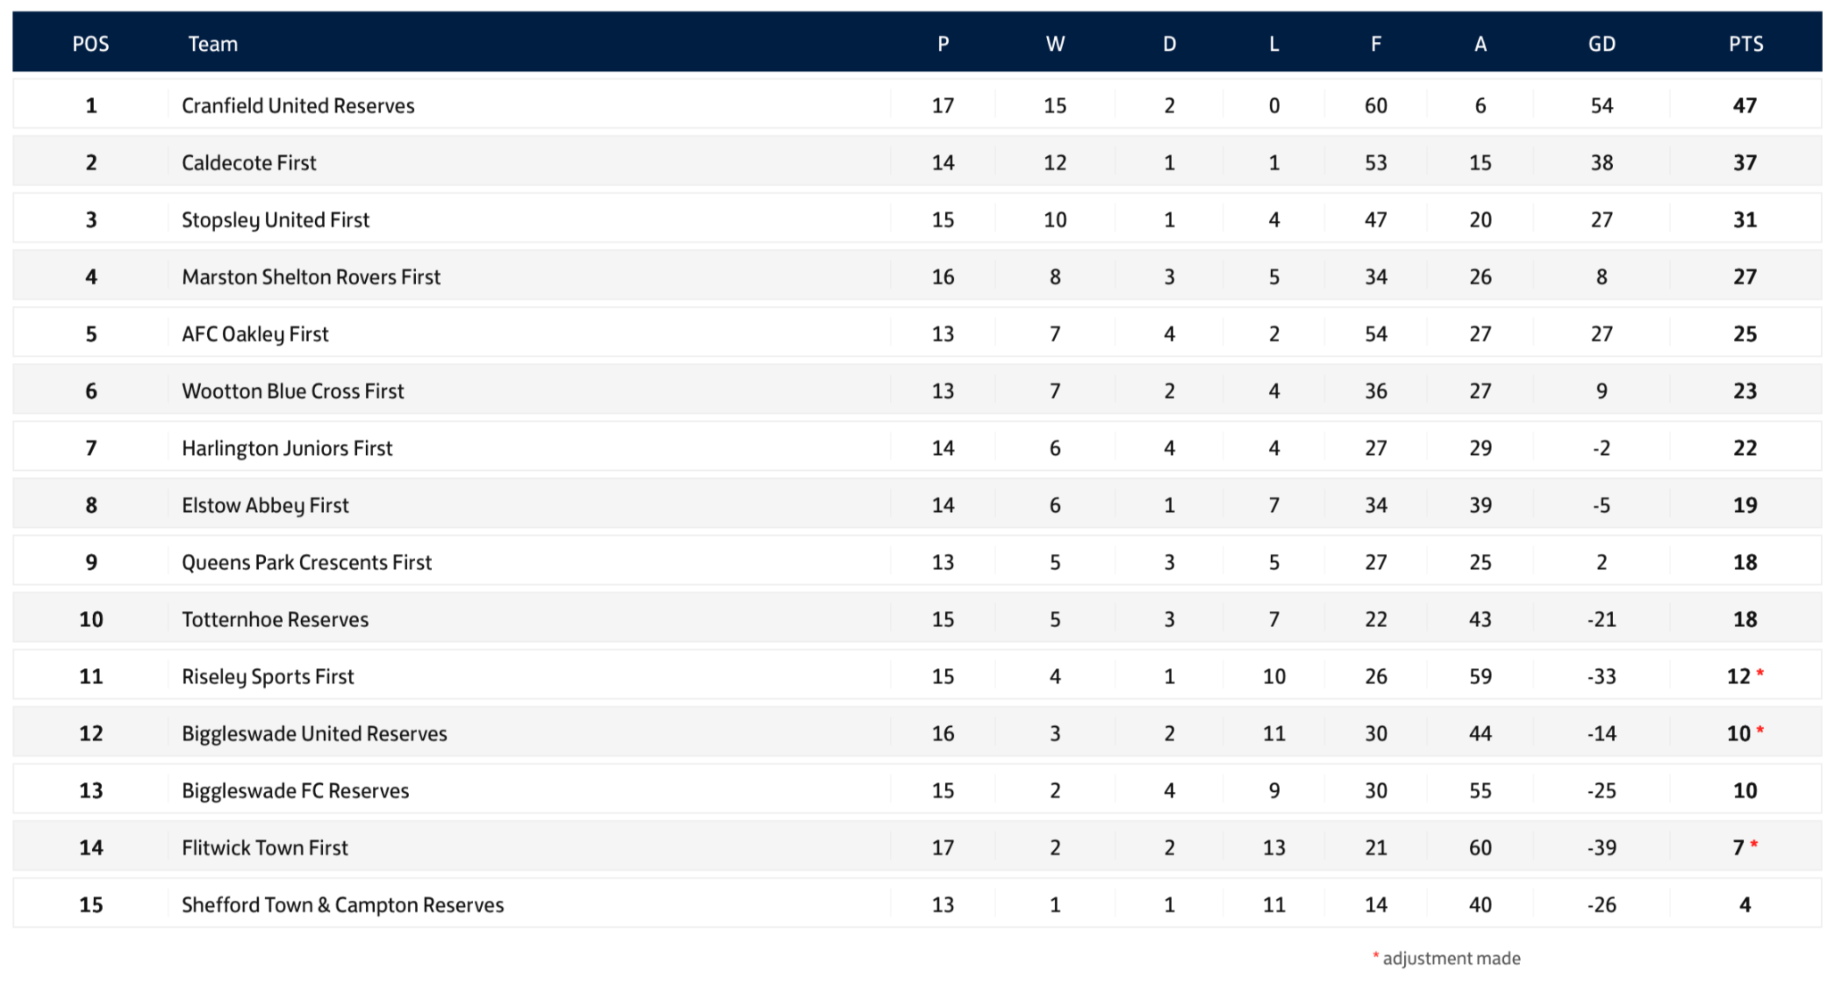1828x999 pixels.
Task: Click the asterisk by Flitwick Town's points
Action: tap(1754, 845)
